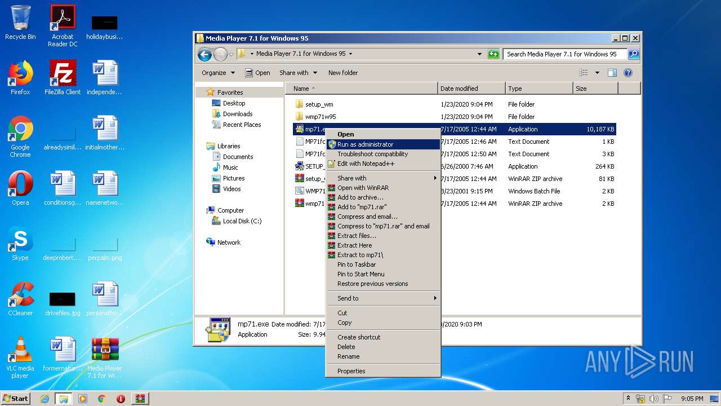Click the taskbar clock showing 9:05 PM
This screenshot has height=406, width=721.
pyautogui.click(x=692, y=399)
